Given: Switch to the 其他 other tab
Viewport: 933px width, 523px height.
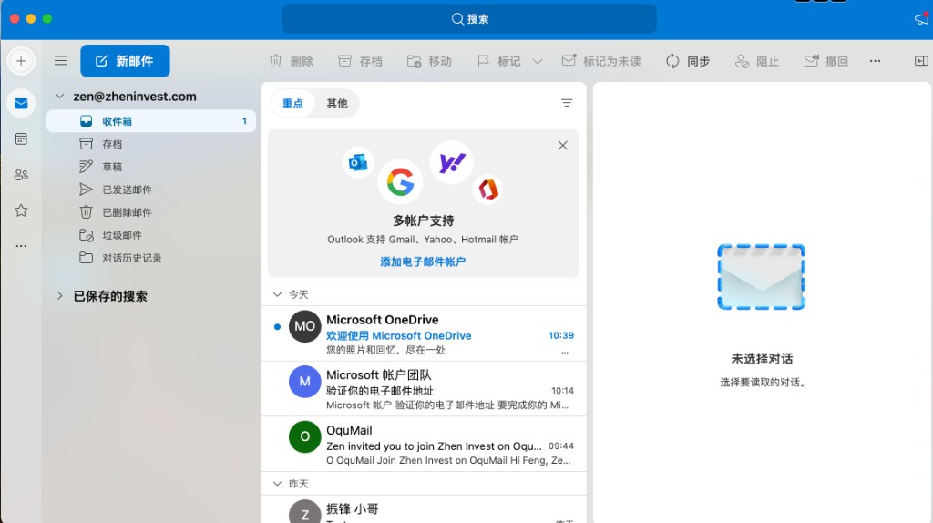Looking at the screenshot, I should (x=337, y=104).
